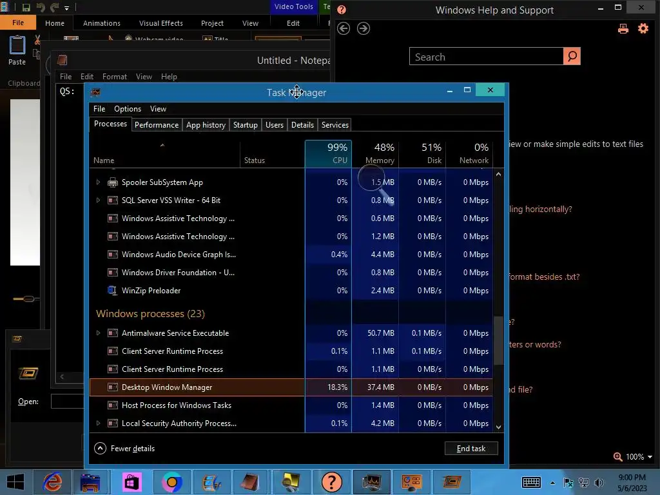660x495 pixels.
Task: Click the volume speaker tray icon
Action: [x=599, y=483]
